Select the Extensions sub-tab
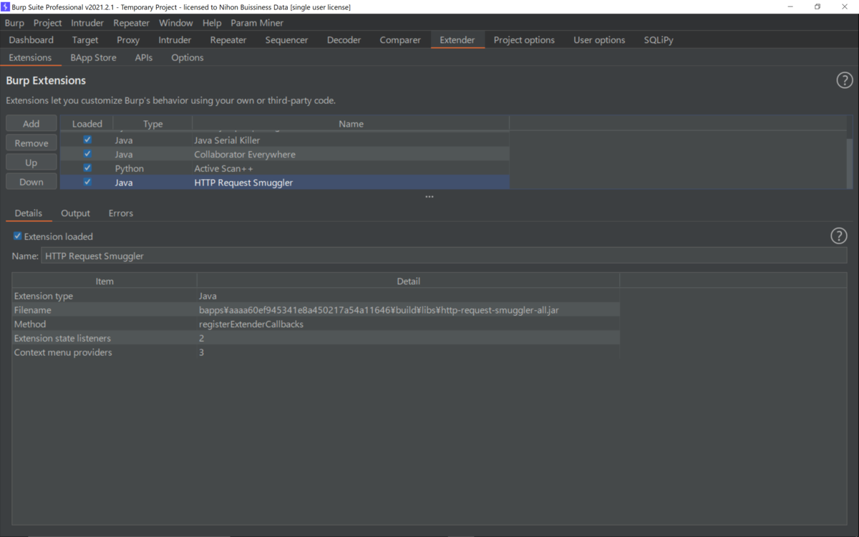859x537 pixels. [30, 57]
